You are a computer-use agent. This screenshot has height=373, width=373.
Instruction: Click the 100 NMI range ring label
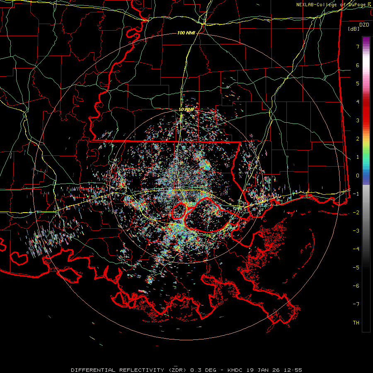pos(186,33)
